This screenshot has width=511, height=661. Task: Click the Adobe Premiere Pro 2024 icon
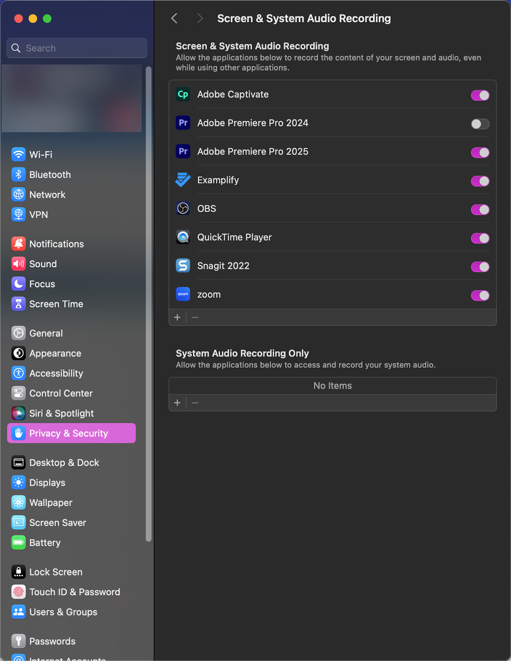[183, 123]
